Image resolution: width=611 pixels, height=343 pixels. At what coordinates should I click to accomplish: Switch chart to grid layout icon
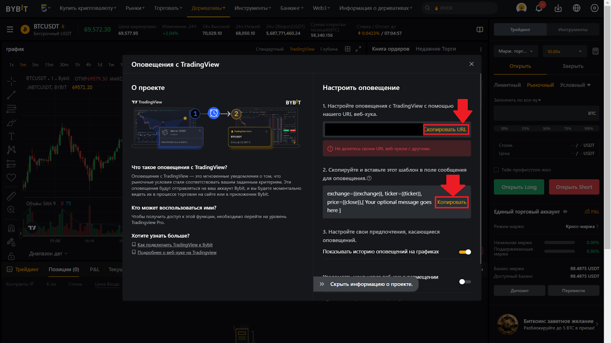[x=348, y=49]
